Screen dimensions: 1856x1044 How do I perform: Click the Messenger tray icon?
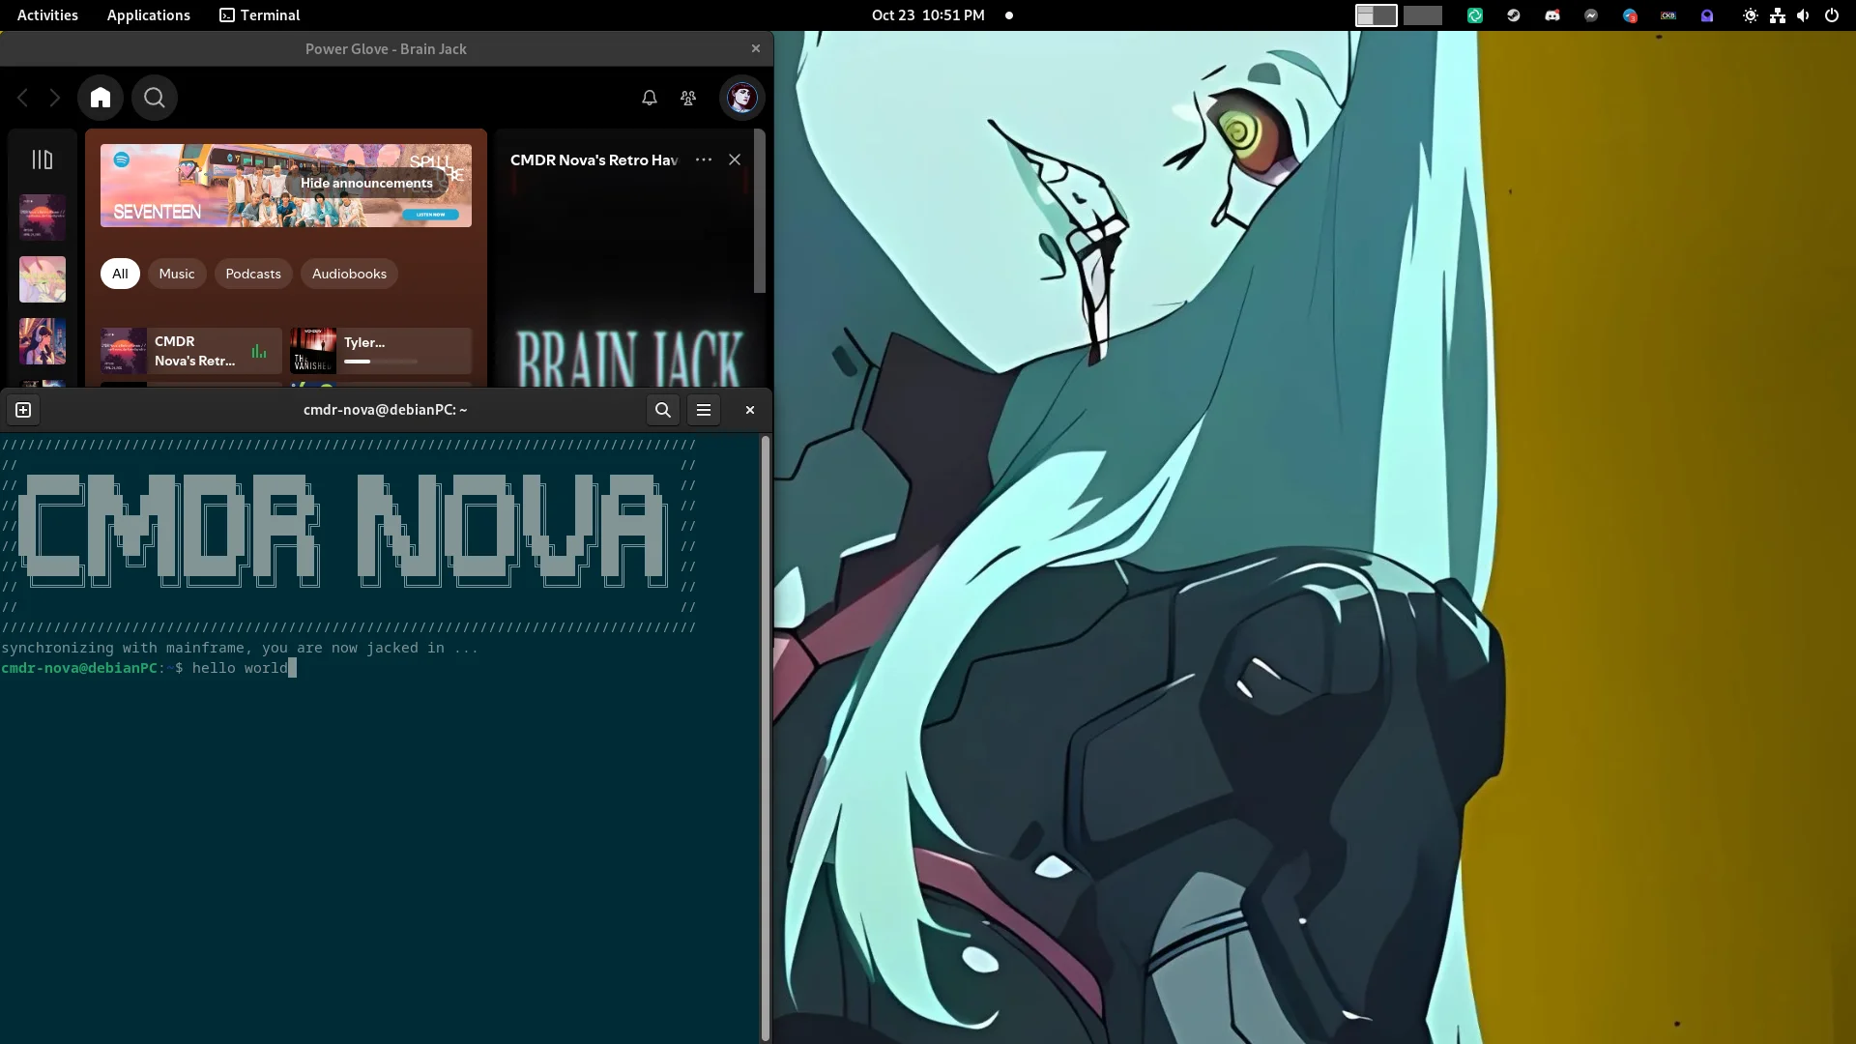click(x=1591, y=15)
